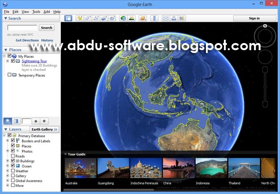Viewport: 280px width, 194px height.
Task: Click the look-around compass ring
Action: point(265,36)
